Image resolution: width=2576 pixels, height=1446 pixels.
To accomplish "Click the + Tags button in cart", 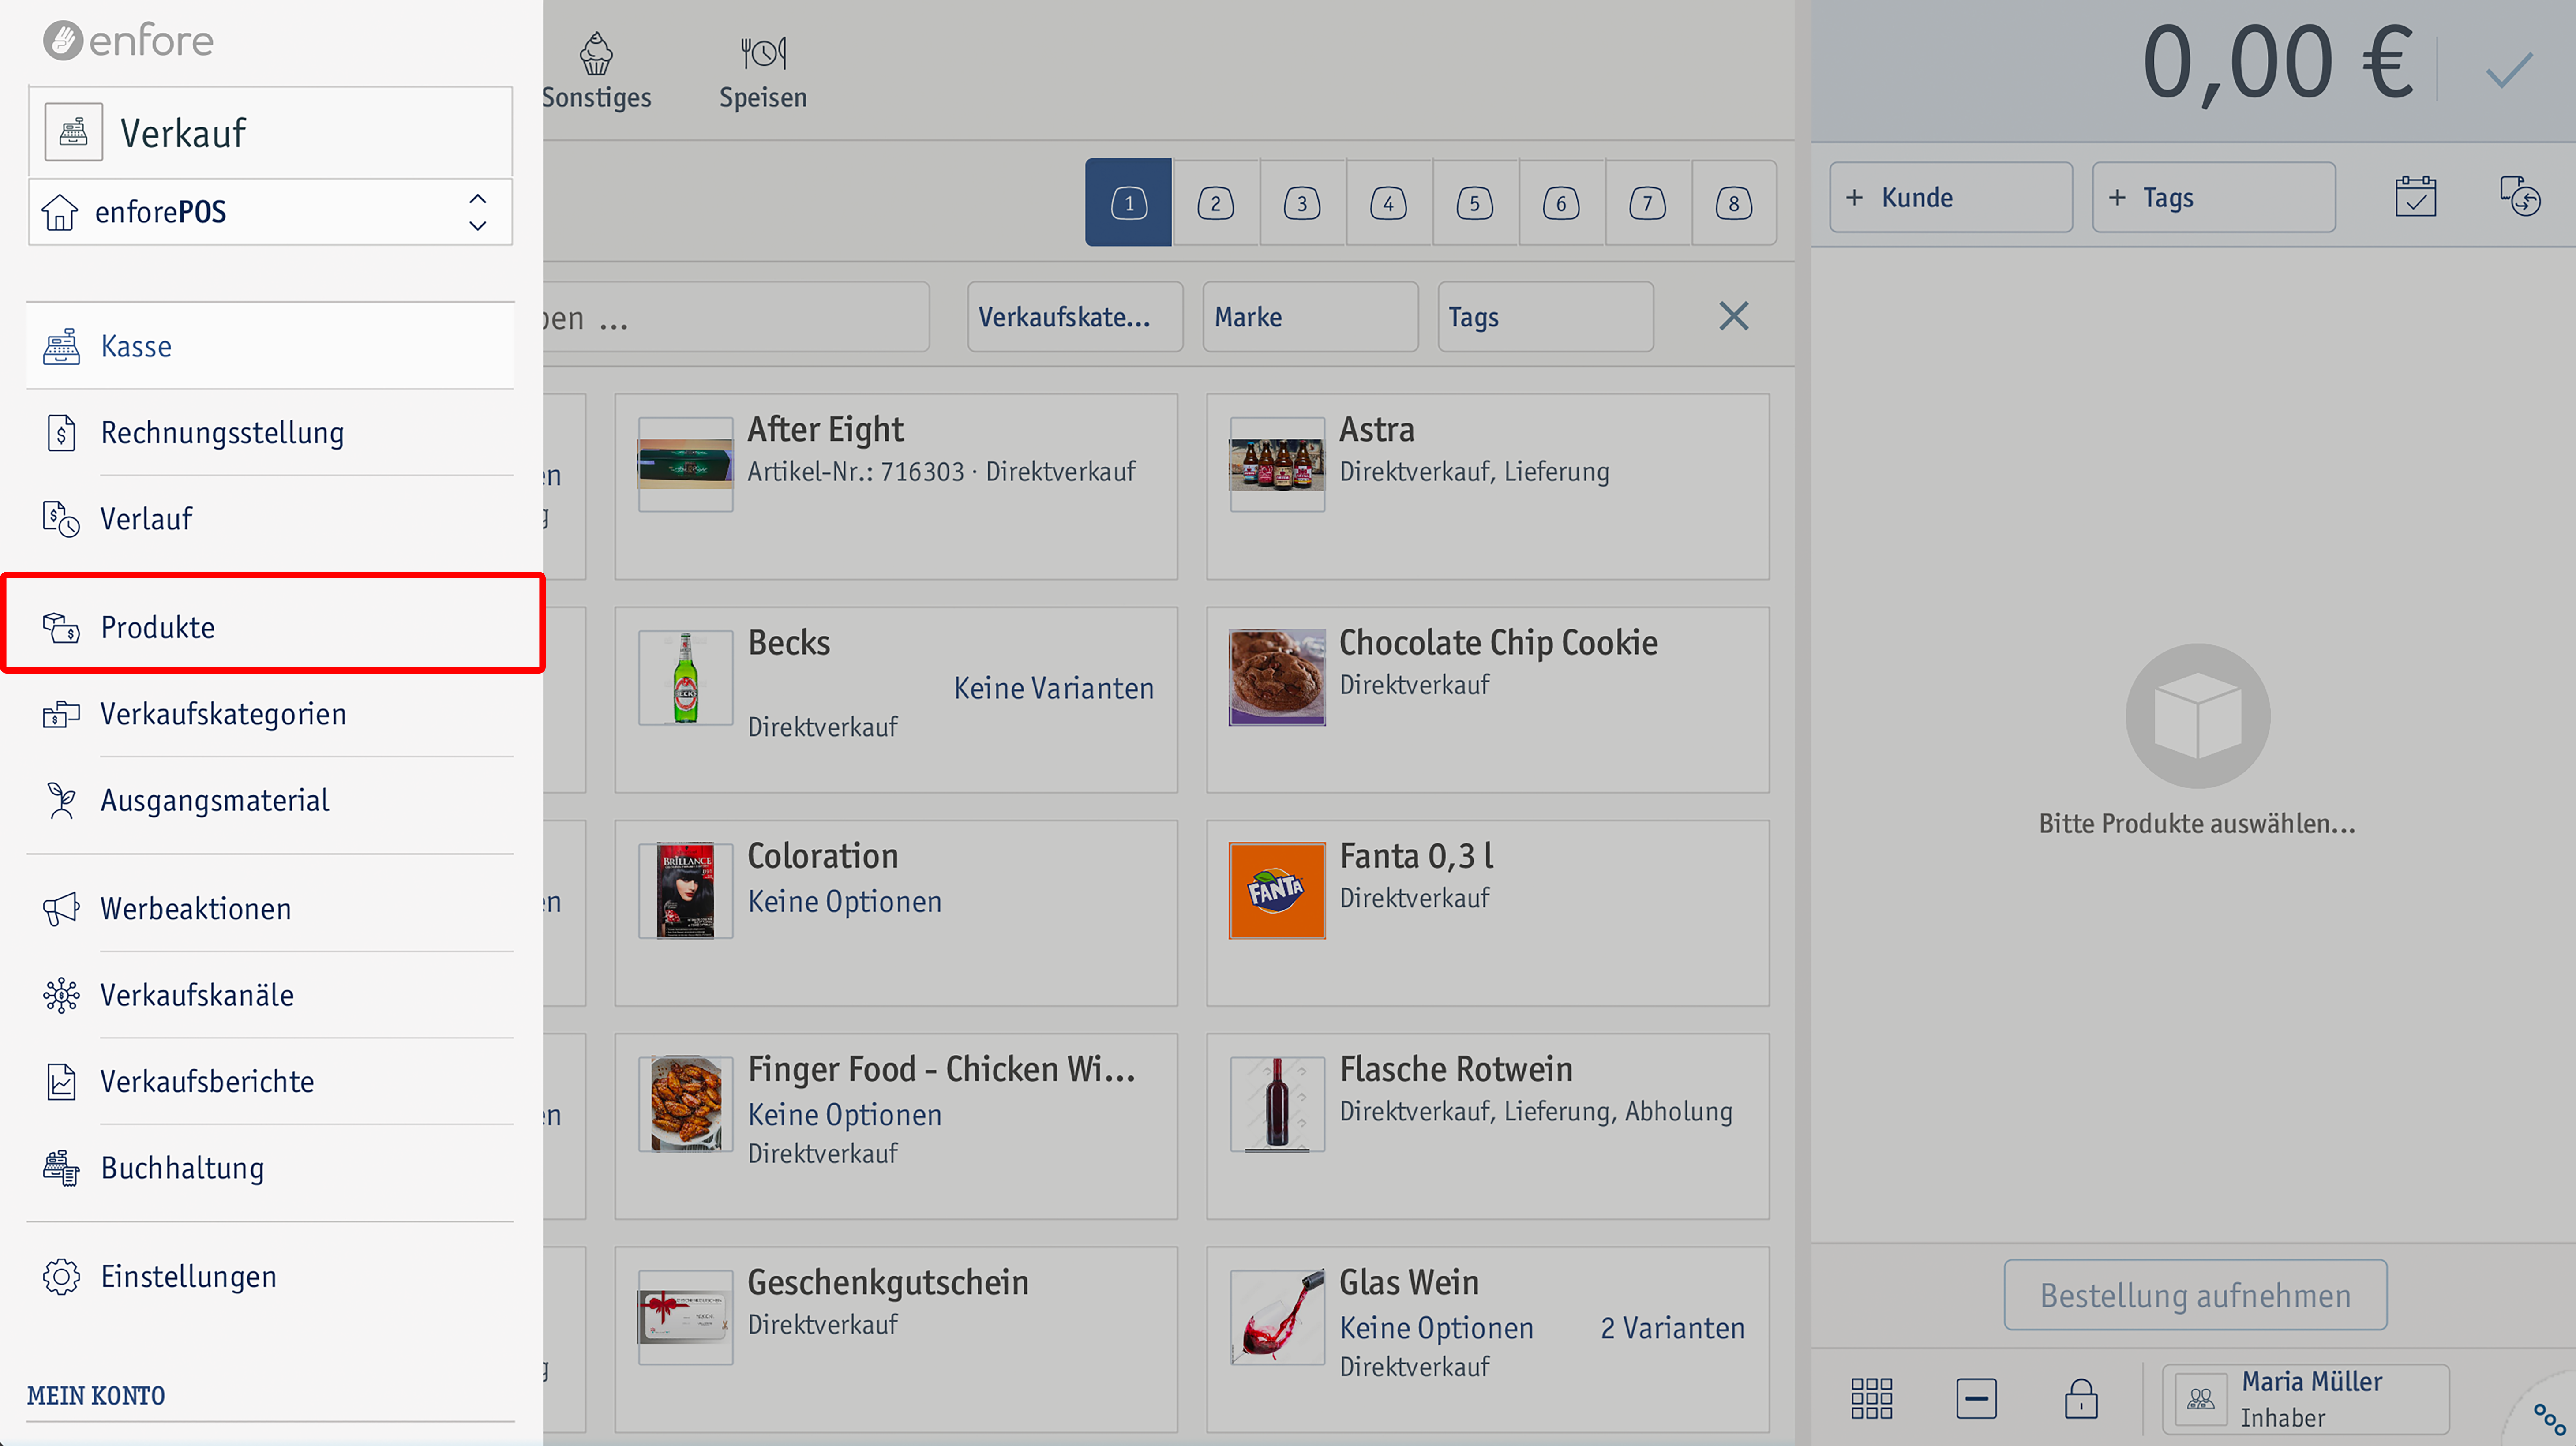I will [2213, 197].
